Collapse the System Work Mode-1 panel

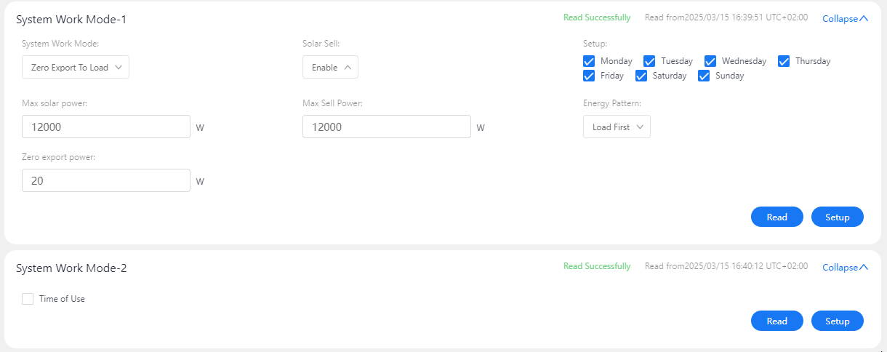click(x=845, y=19)
